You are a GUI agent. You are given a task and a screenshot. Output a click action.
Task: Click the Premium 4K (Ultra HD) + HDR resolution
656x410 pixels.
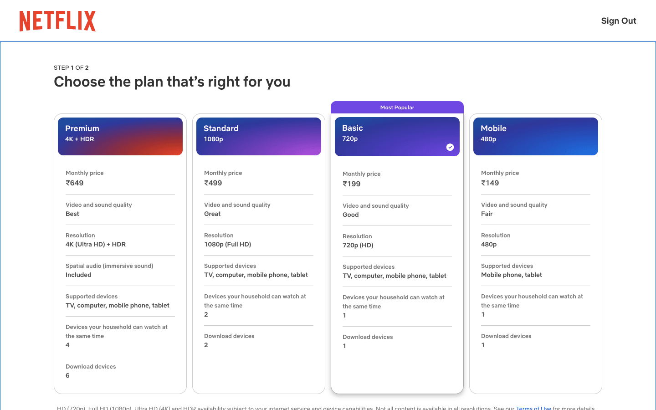click(96, 245)
